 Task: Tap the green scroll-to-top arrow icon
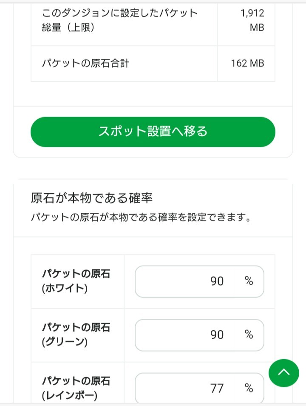(283, 372)
